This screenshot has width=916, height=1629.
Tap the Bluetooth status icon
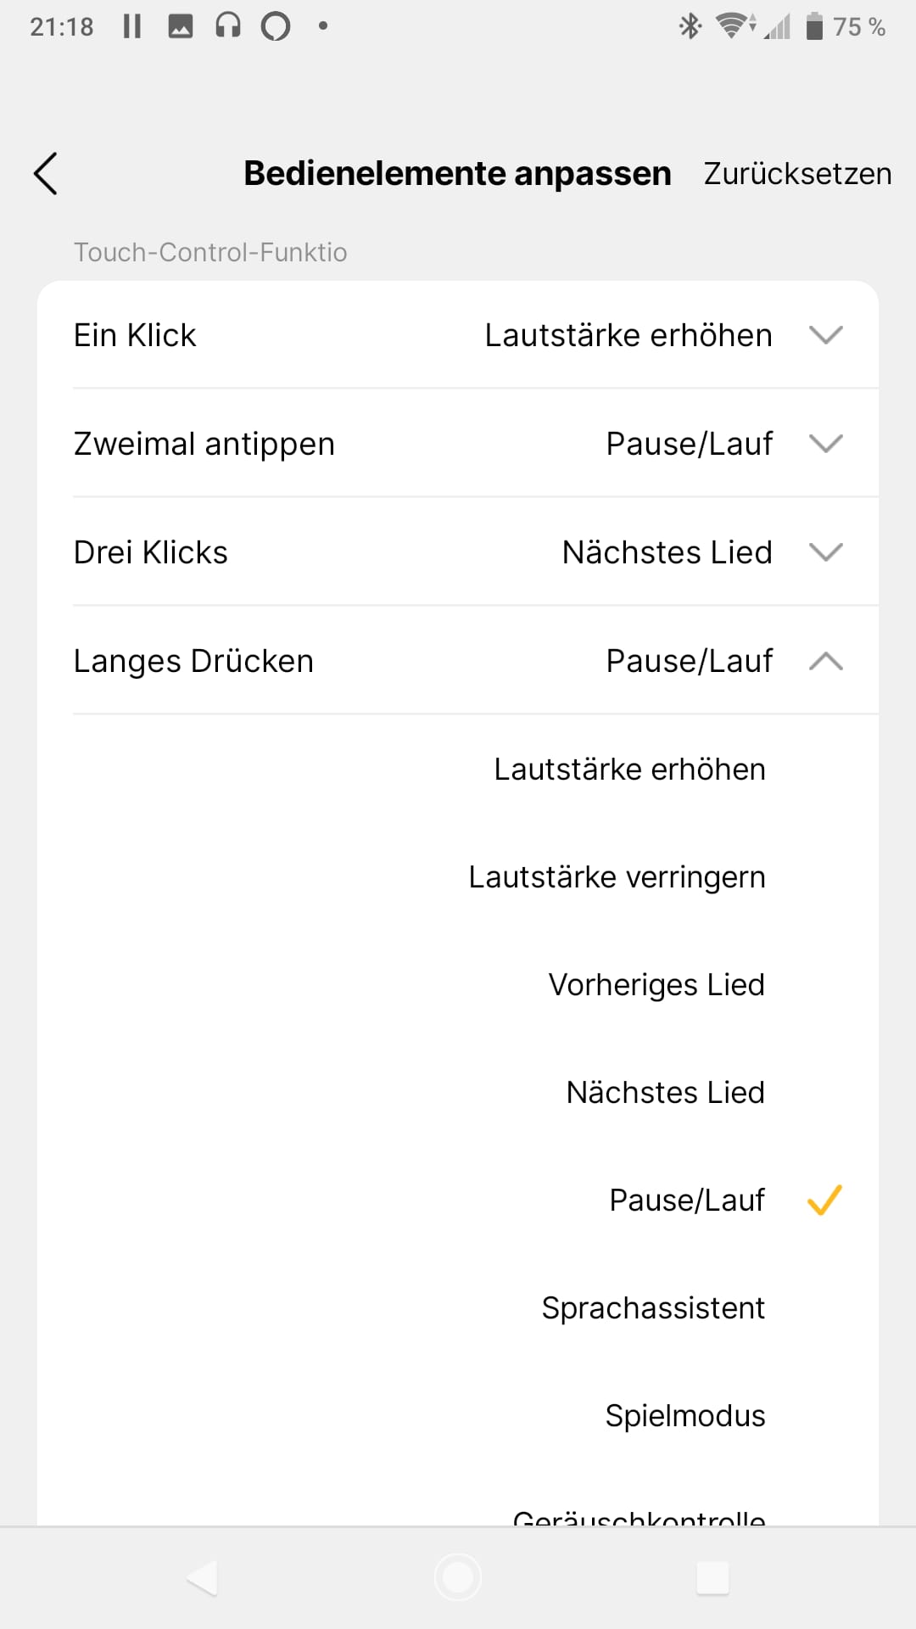pyautogui.click(x=690, y=26)
